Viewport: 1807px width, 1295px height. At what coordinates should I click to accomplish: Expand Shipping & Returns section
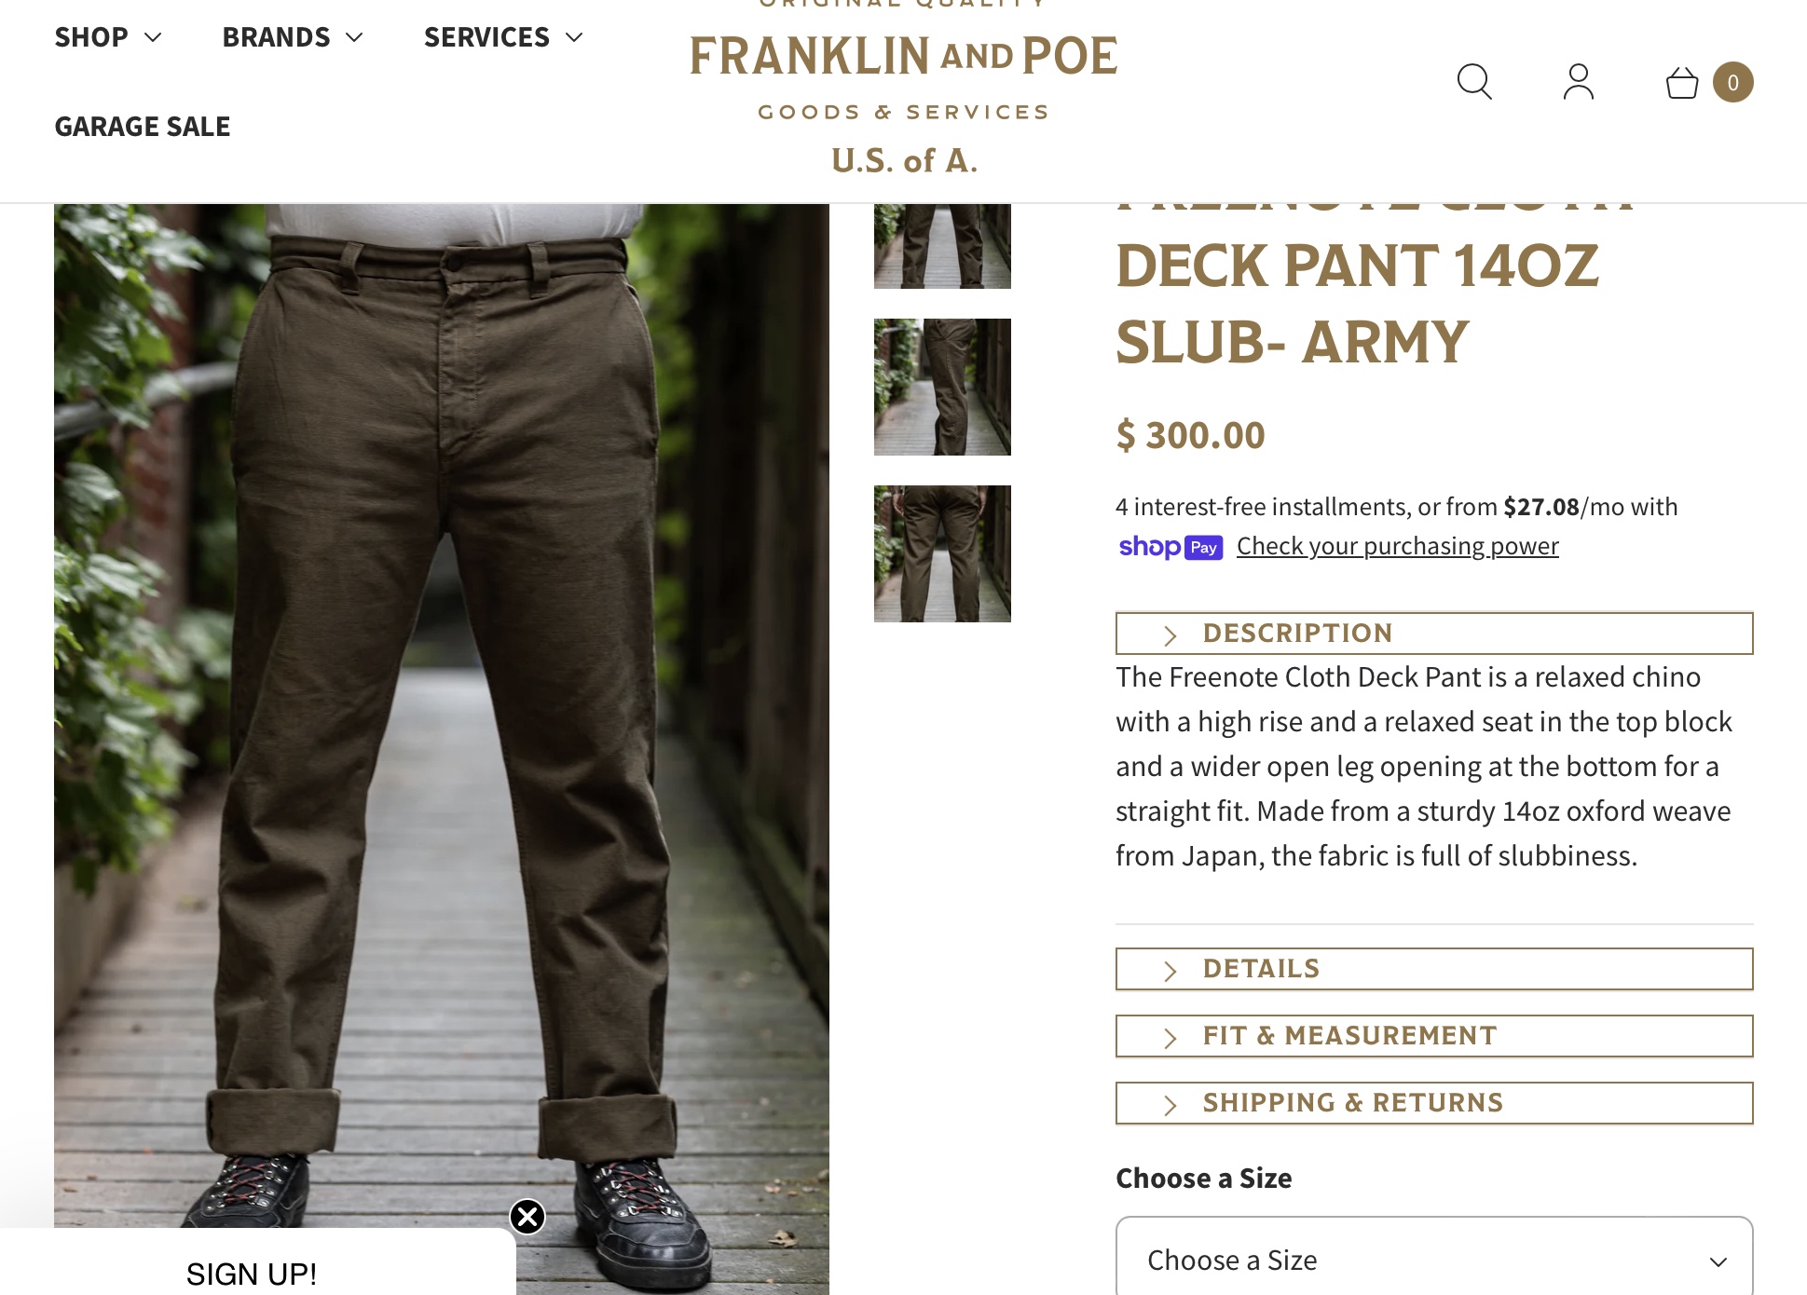tap(1434, 1103)
